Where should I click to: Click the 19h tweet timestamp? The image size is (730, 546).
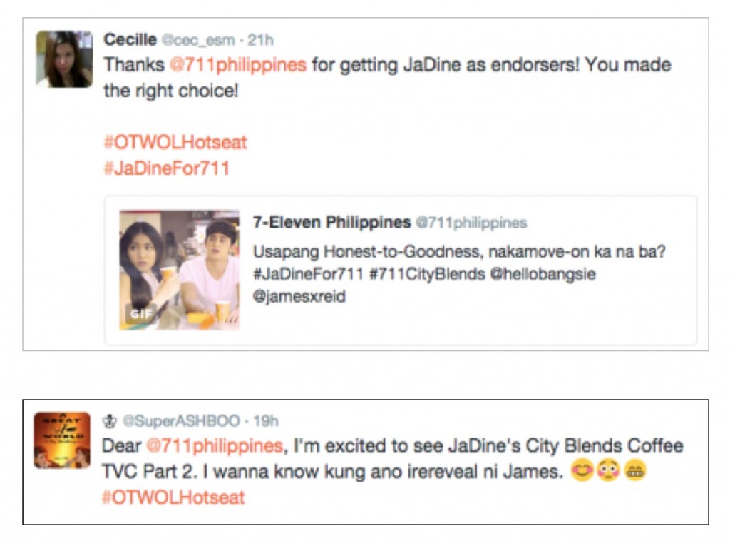(265, 421)
